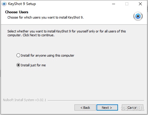Click the "KeyShot 9 Setup" title bar text

(22, 4)
